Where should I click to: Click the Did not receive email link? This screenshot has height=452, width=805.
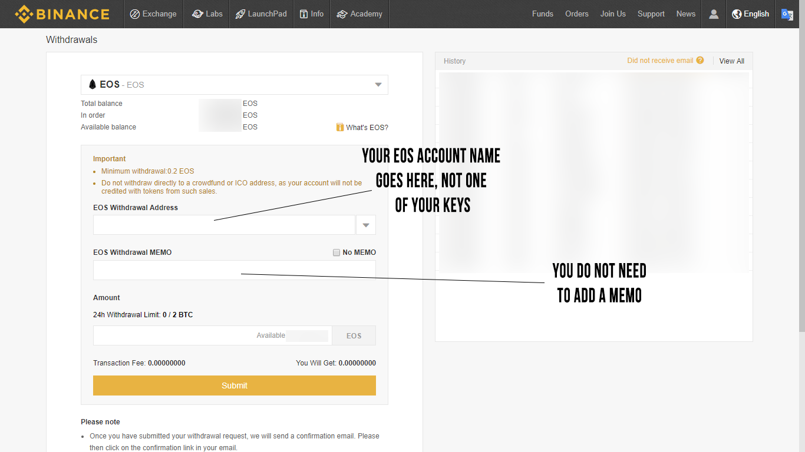pyautogui.click(x=660, y=61)
